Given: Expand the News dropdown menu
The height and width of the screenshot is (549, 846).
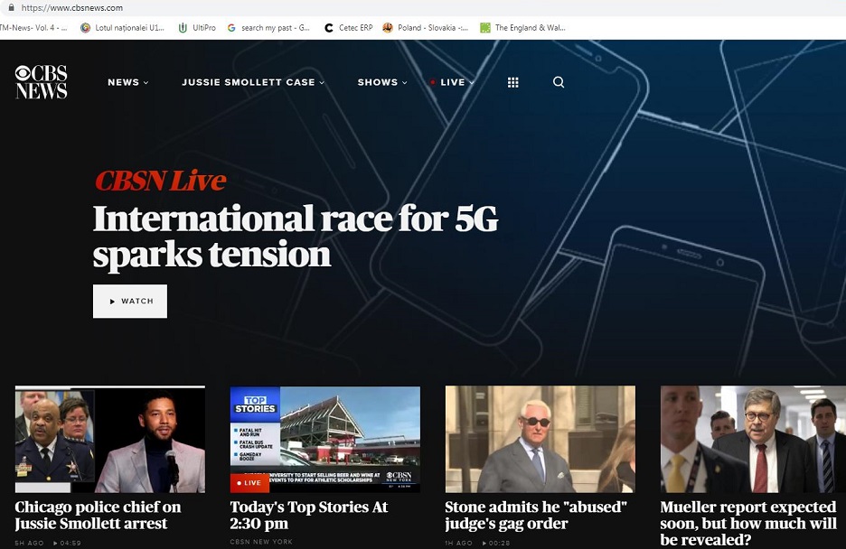Looking at the screenshot, I should (127, 82).
